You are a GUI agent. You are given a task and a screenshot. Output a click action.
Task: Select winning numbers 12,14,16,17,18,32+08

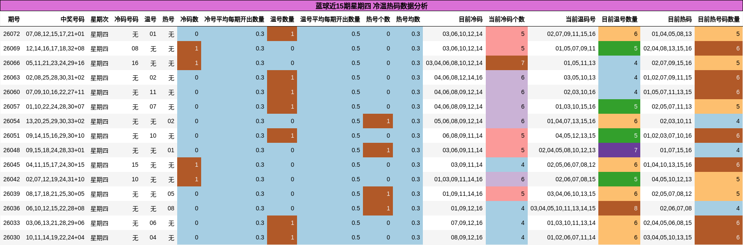click(x=55, y=48)
